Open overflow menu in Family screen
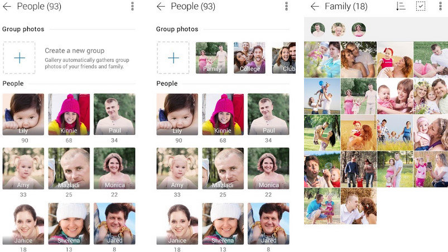The width and height of the screenshot is (448, 252). pyautogui.click(x=440, y=6)
